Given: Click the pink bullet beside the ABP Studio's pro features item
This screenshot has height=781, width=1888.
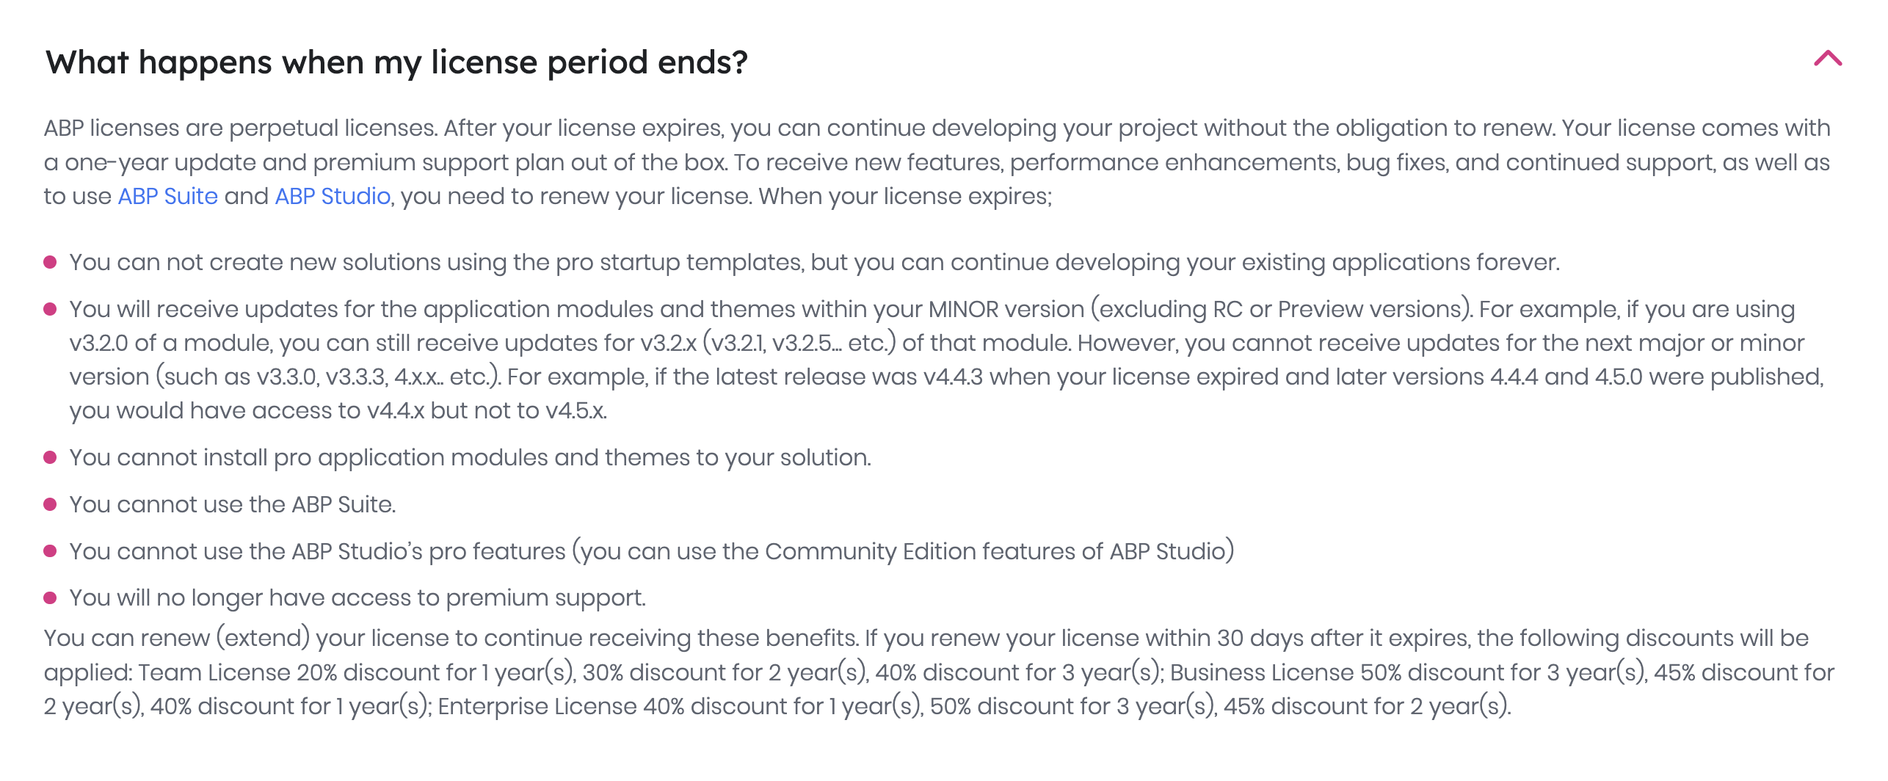Looking at the screenshot, I should click(51, 551).
